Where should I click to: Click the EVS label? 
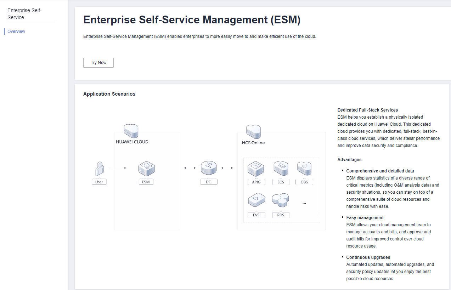point(256,215)
